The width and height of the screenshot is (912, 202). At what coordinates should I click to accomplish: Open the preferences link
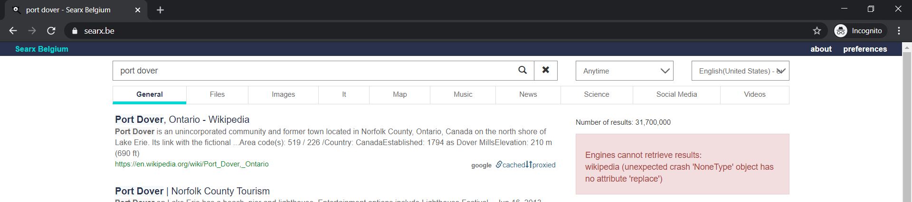click(x=865, y=49)
